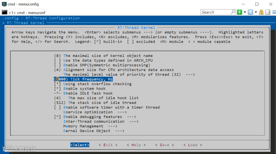276x154 pixels.
Task: Select the '<1> cmd - menuconf' tab
Action: point(24,12)
